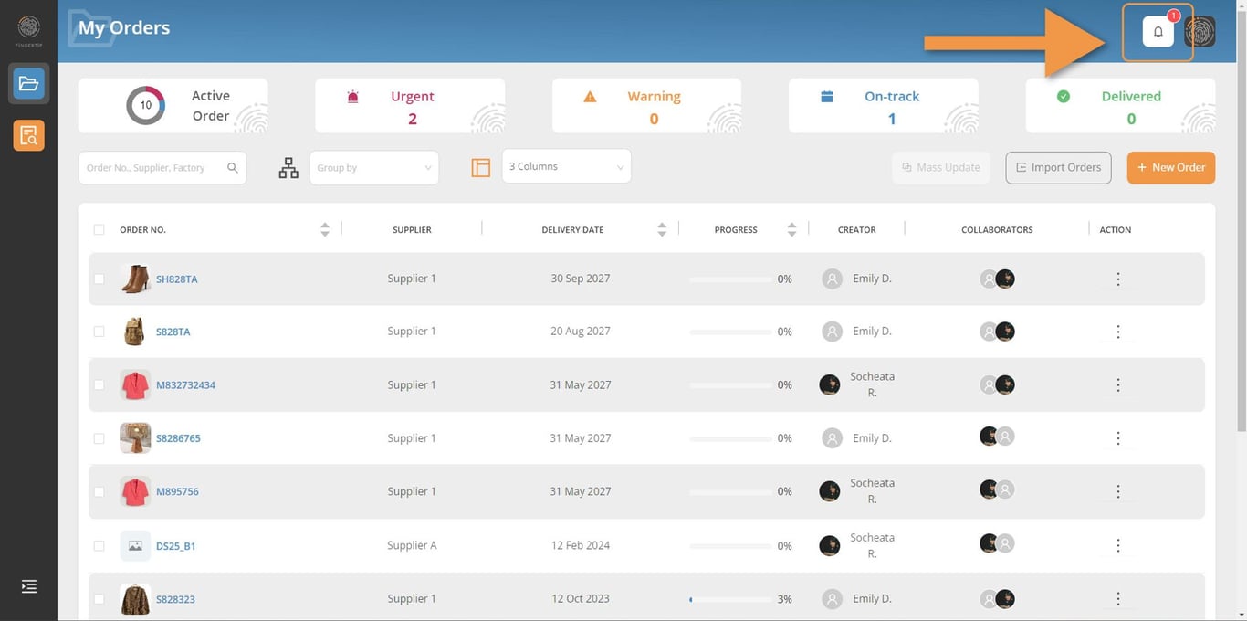
Task: Check the box for order S8286765
Action: pyautogui.click(x=99, y=438)
